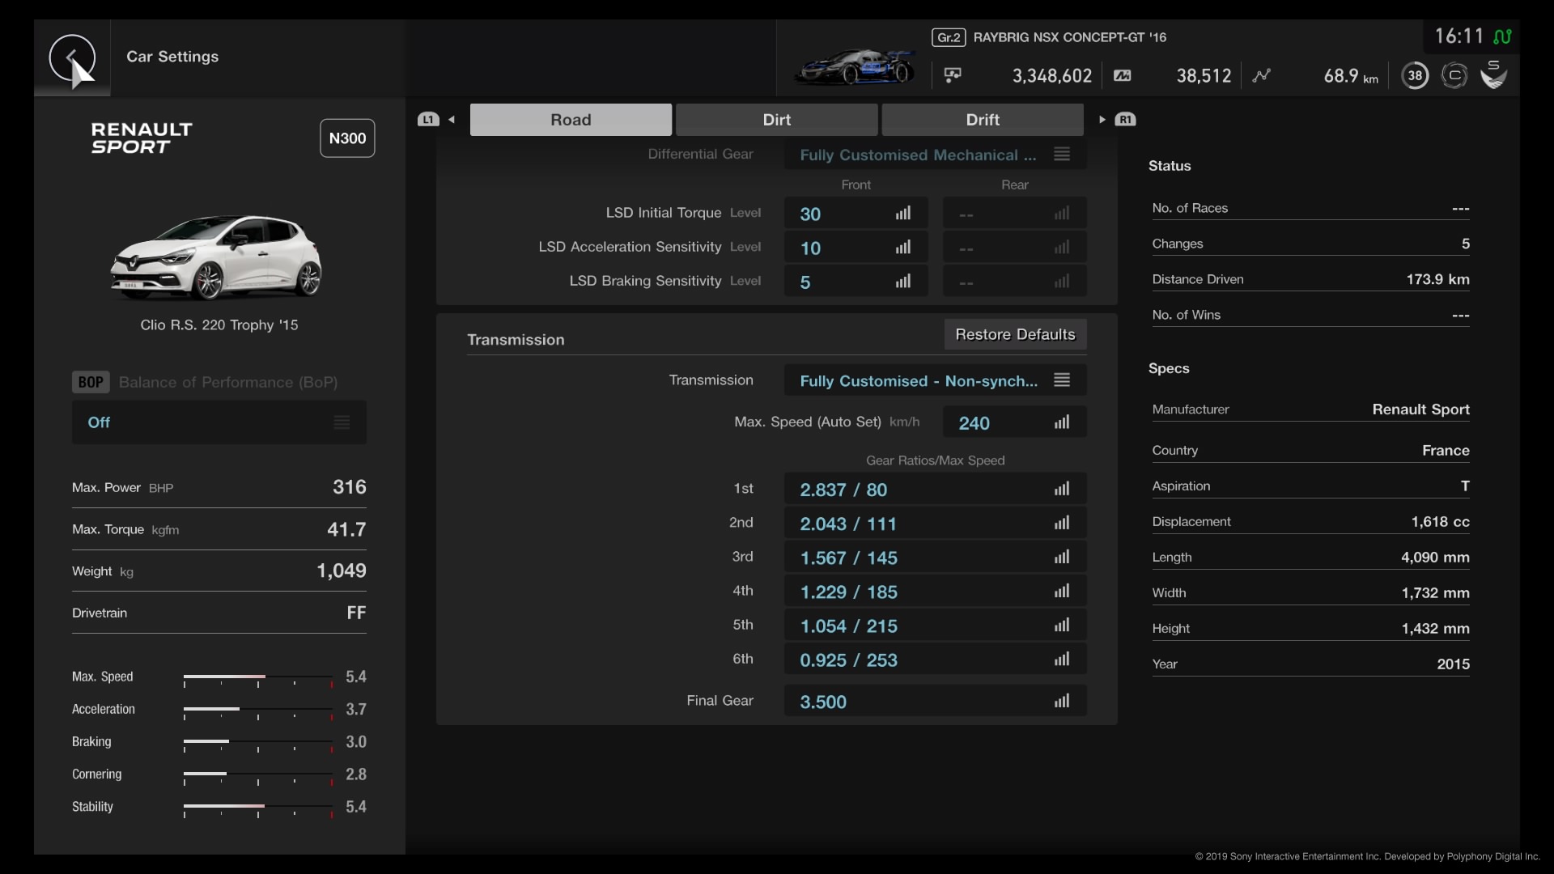Select rear LSD Braking Sensitivity field

[1014, 282]
